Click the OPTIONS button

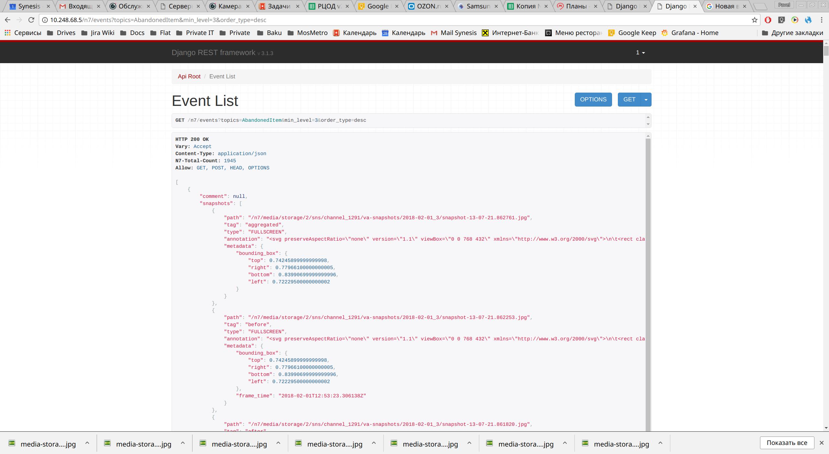pyautogui.click(x=593, y=99)
